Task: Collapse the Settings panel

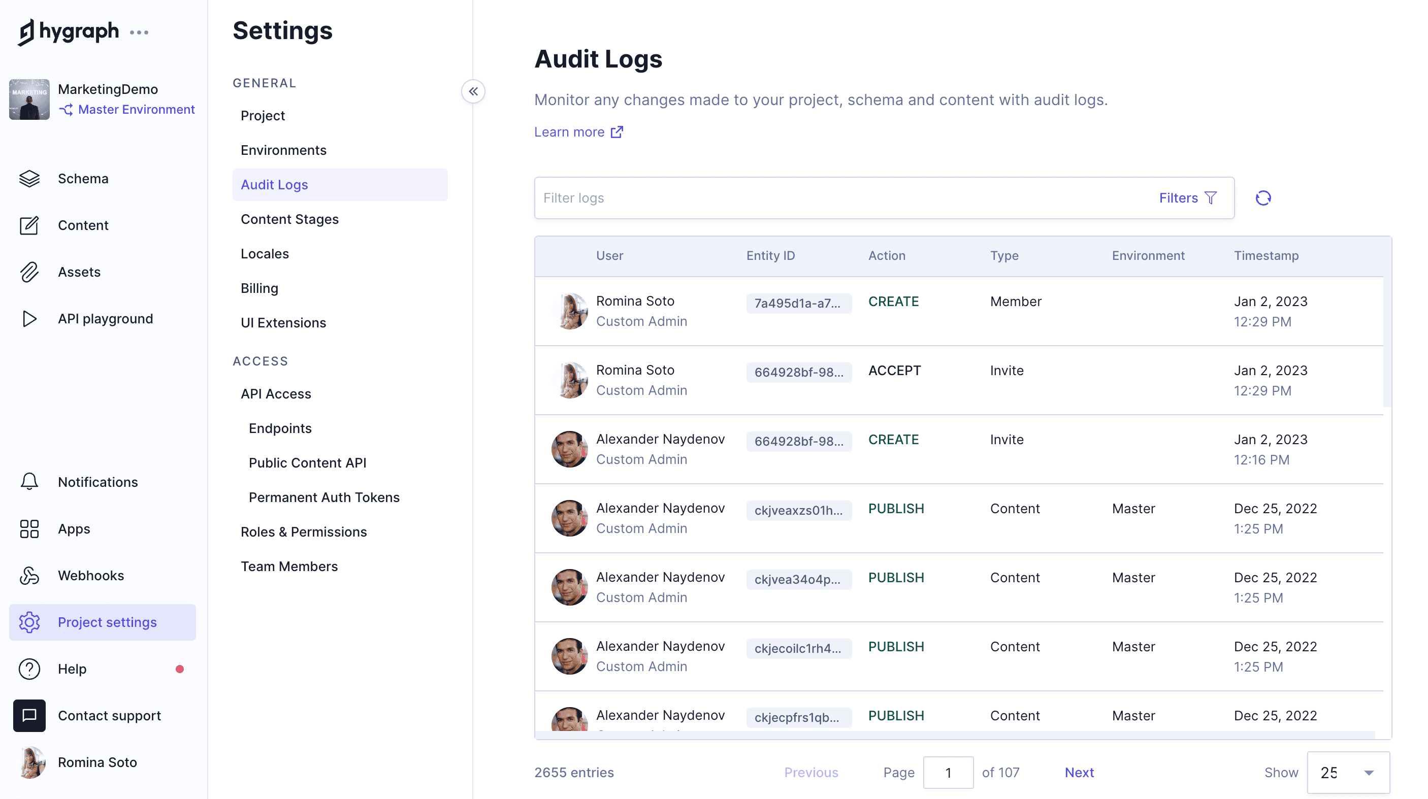Action: (x=473, y=91)
